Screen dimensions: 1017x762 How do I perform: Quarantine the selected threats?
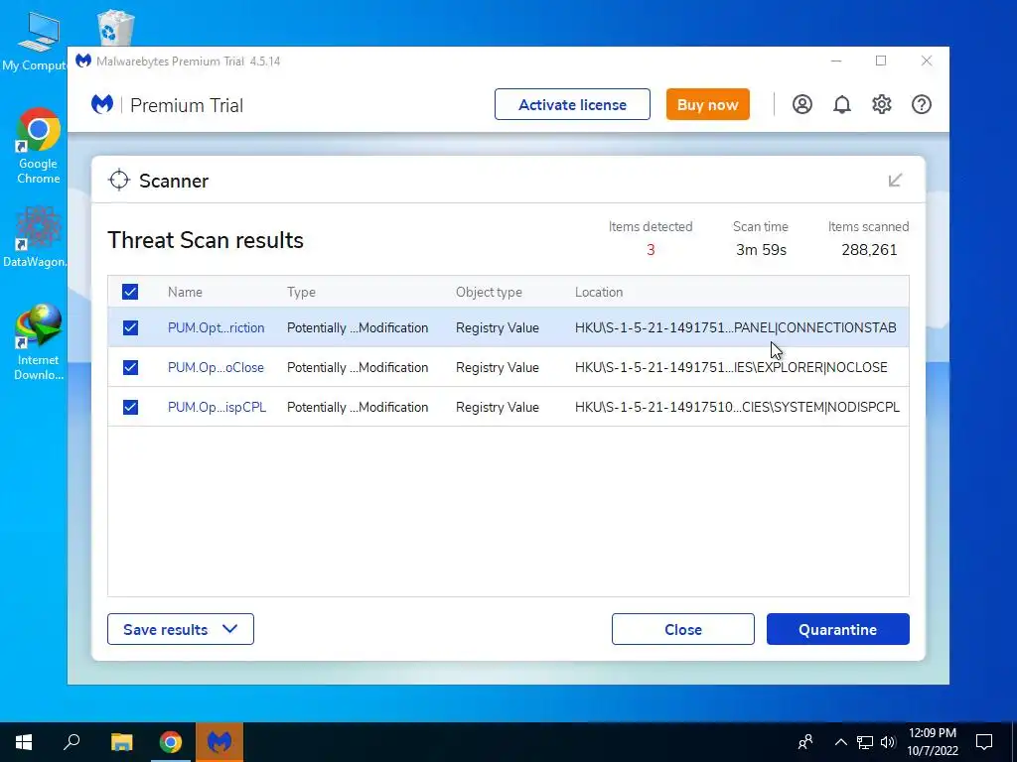coord(838,629)
